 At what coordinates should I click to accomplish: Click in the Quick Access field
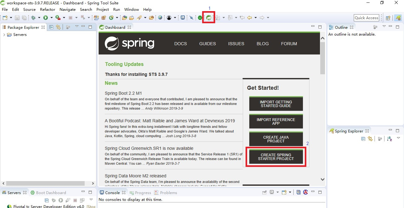point(366,18)
